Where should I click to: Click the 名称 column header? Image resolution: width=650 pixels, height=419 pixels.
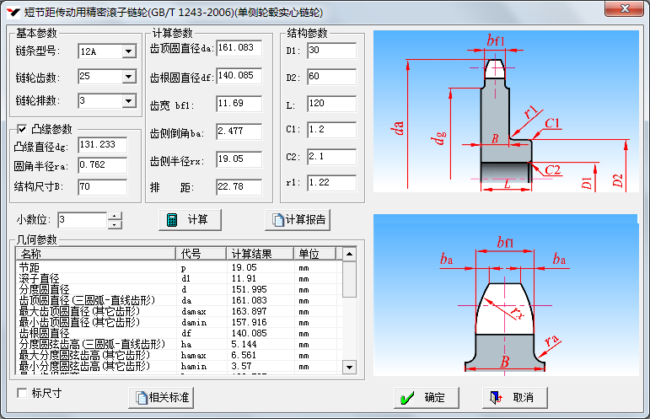(x=94, y=254)
